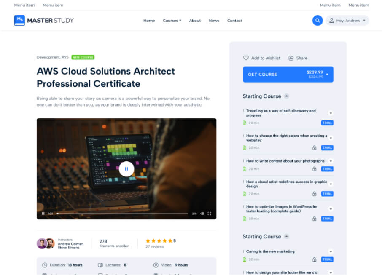Expand the 'How to write content' lesson
This screenshot has width=382, height=275.
331,161
